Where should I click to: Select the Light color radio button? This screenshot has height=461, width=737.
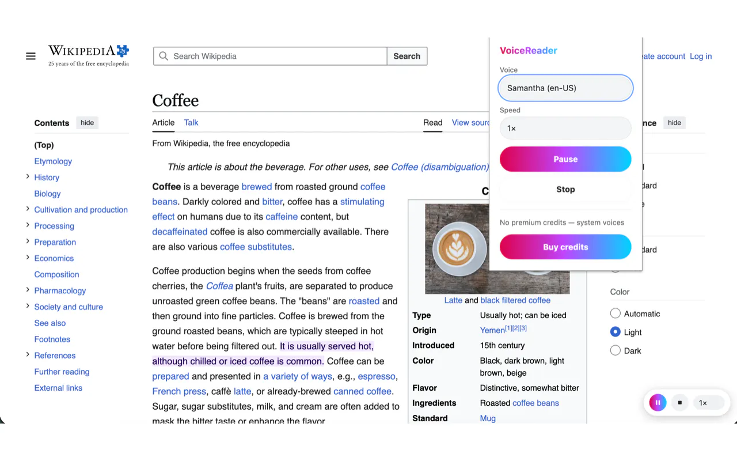616,332
